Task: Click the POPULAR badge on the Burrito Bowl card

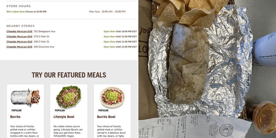Action: pyautogui.click(x=103, y=110)
